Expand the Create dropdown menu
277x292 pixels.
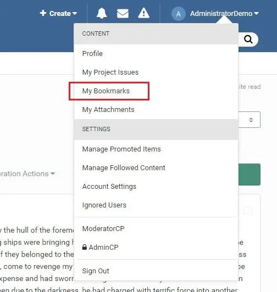point(58,13)
